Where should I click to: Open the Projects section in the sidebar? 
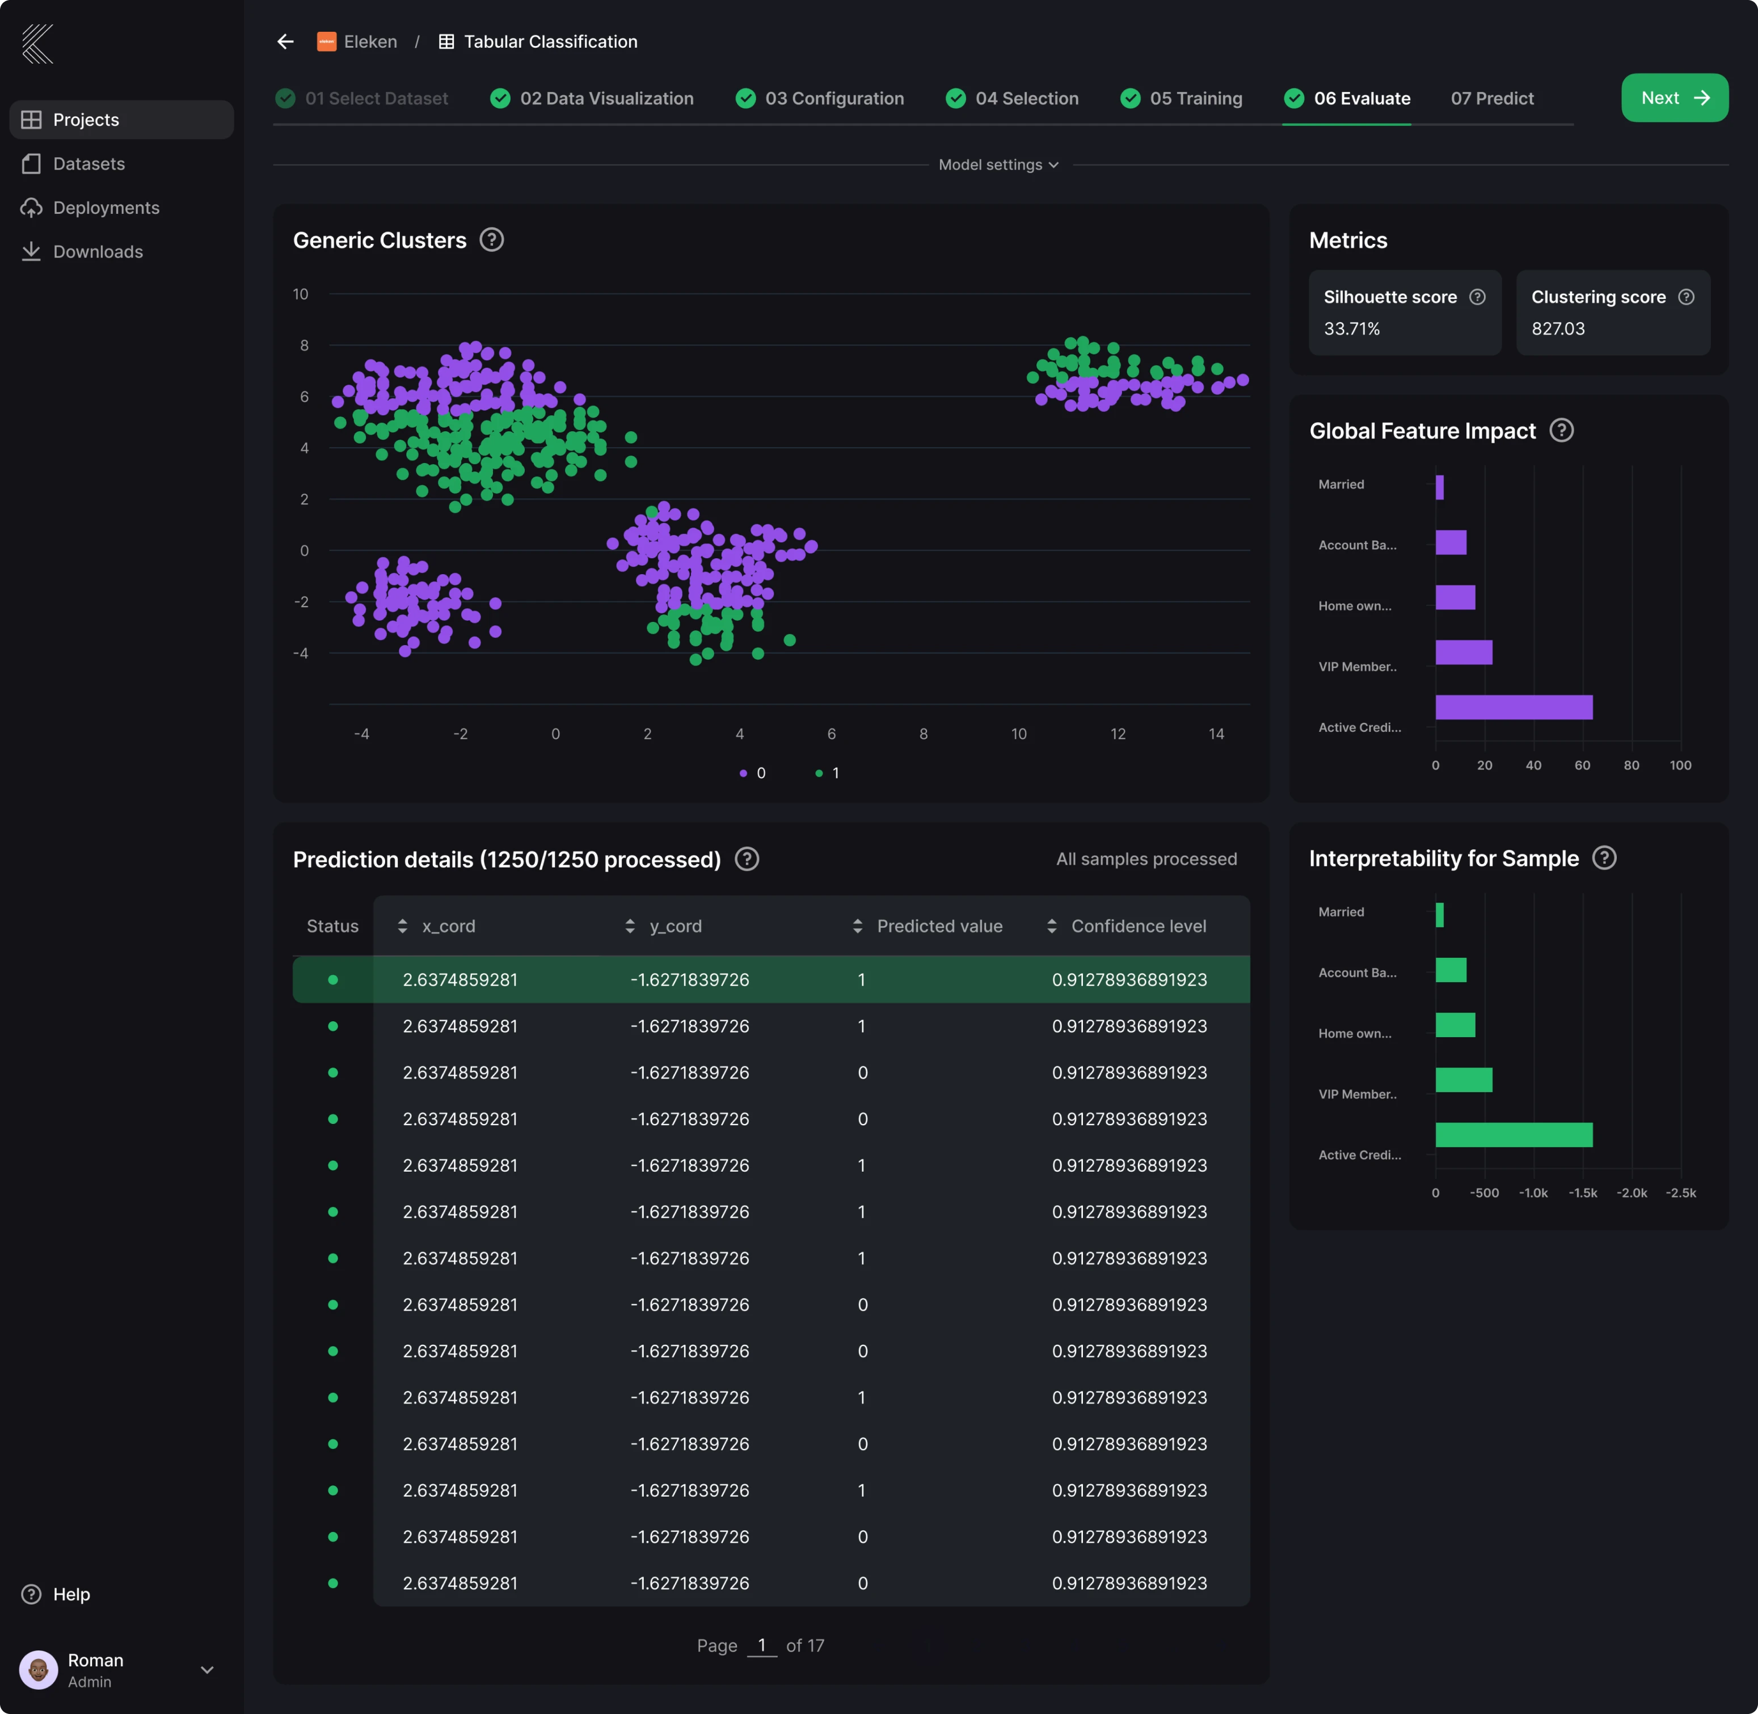coord(86,119)
